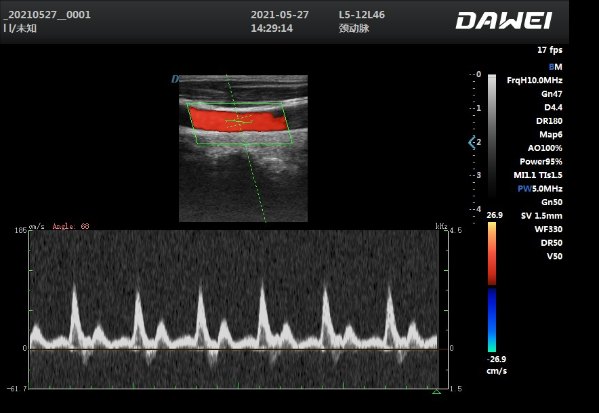Click the green triangle marker under spectrum
The width and height of the screenshot is (599, 413).
(436, 391)
